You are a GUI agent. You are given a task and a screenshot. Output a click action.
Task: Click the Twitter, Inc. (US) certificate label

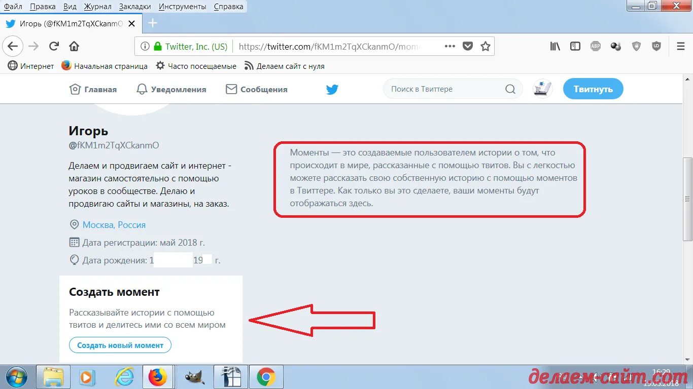pyautogui.click(x=196, y=47)
